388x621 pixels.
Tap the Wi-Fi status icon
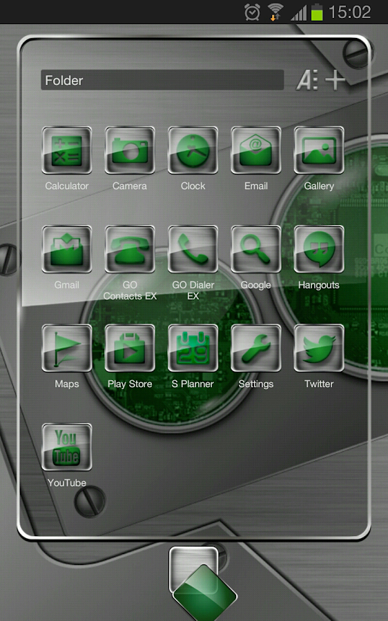(x=275, y=12)
